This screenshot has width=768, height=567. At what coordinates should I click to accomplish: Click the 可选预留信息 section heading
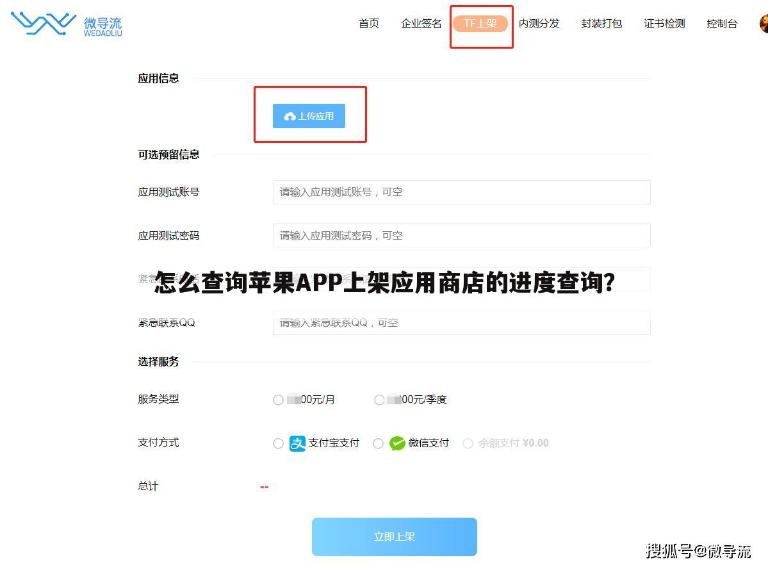pyautogui.click(x=168, y=155)
